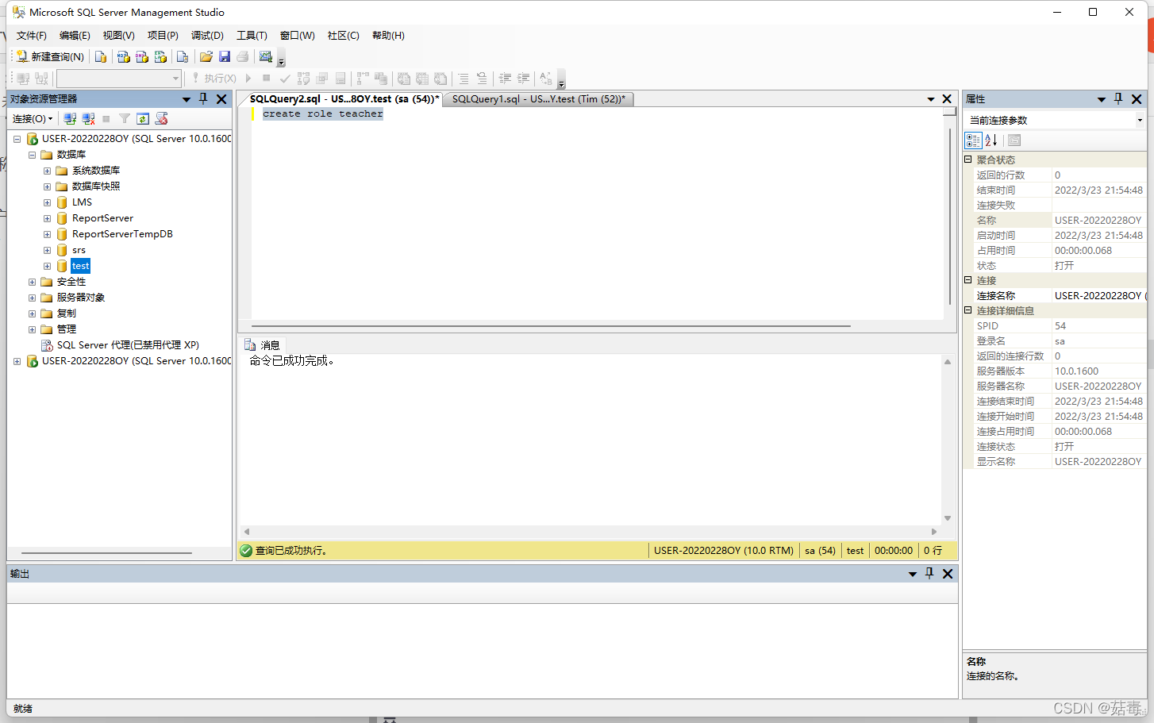Expand the 系统数据库 folder
1154x723 pixels.
click(47, 171)
